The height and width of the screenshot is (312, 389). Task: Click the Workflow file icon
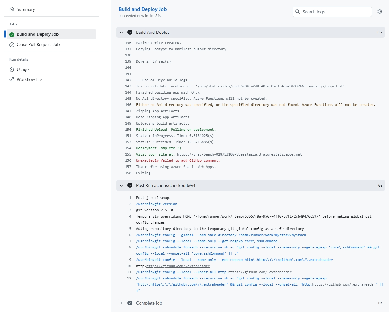pyautogui.click(x=12, y=79)
